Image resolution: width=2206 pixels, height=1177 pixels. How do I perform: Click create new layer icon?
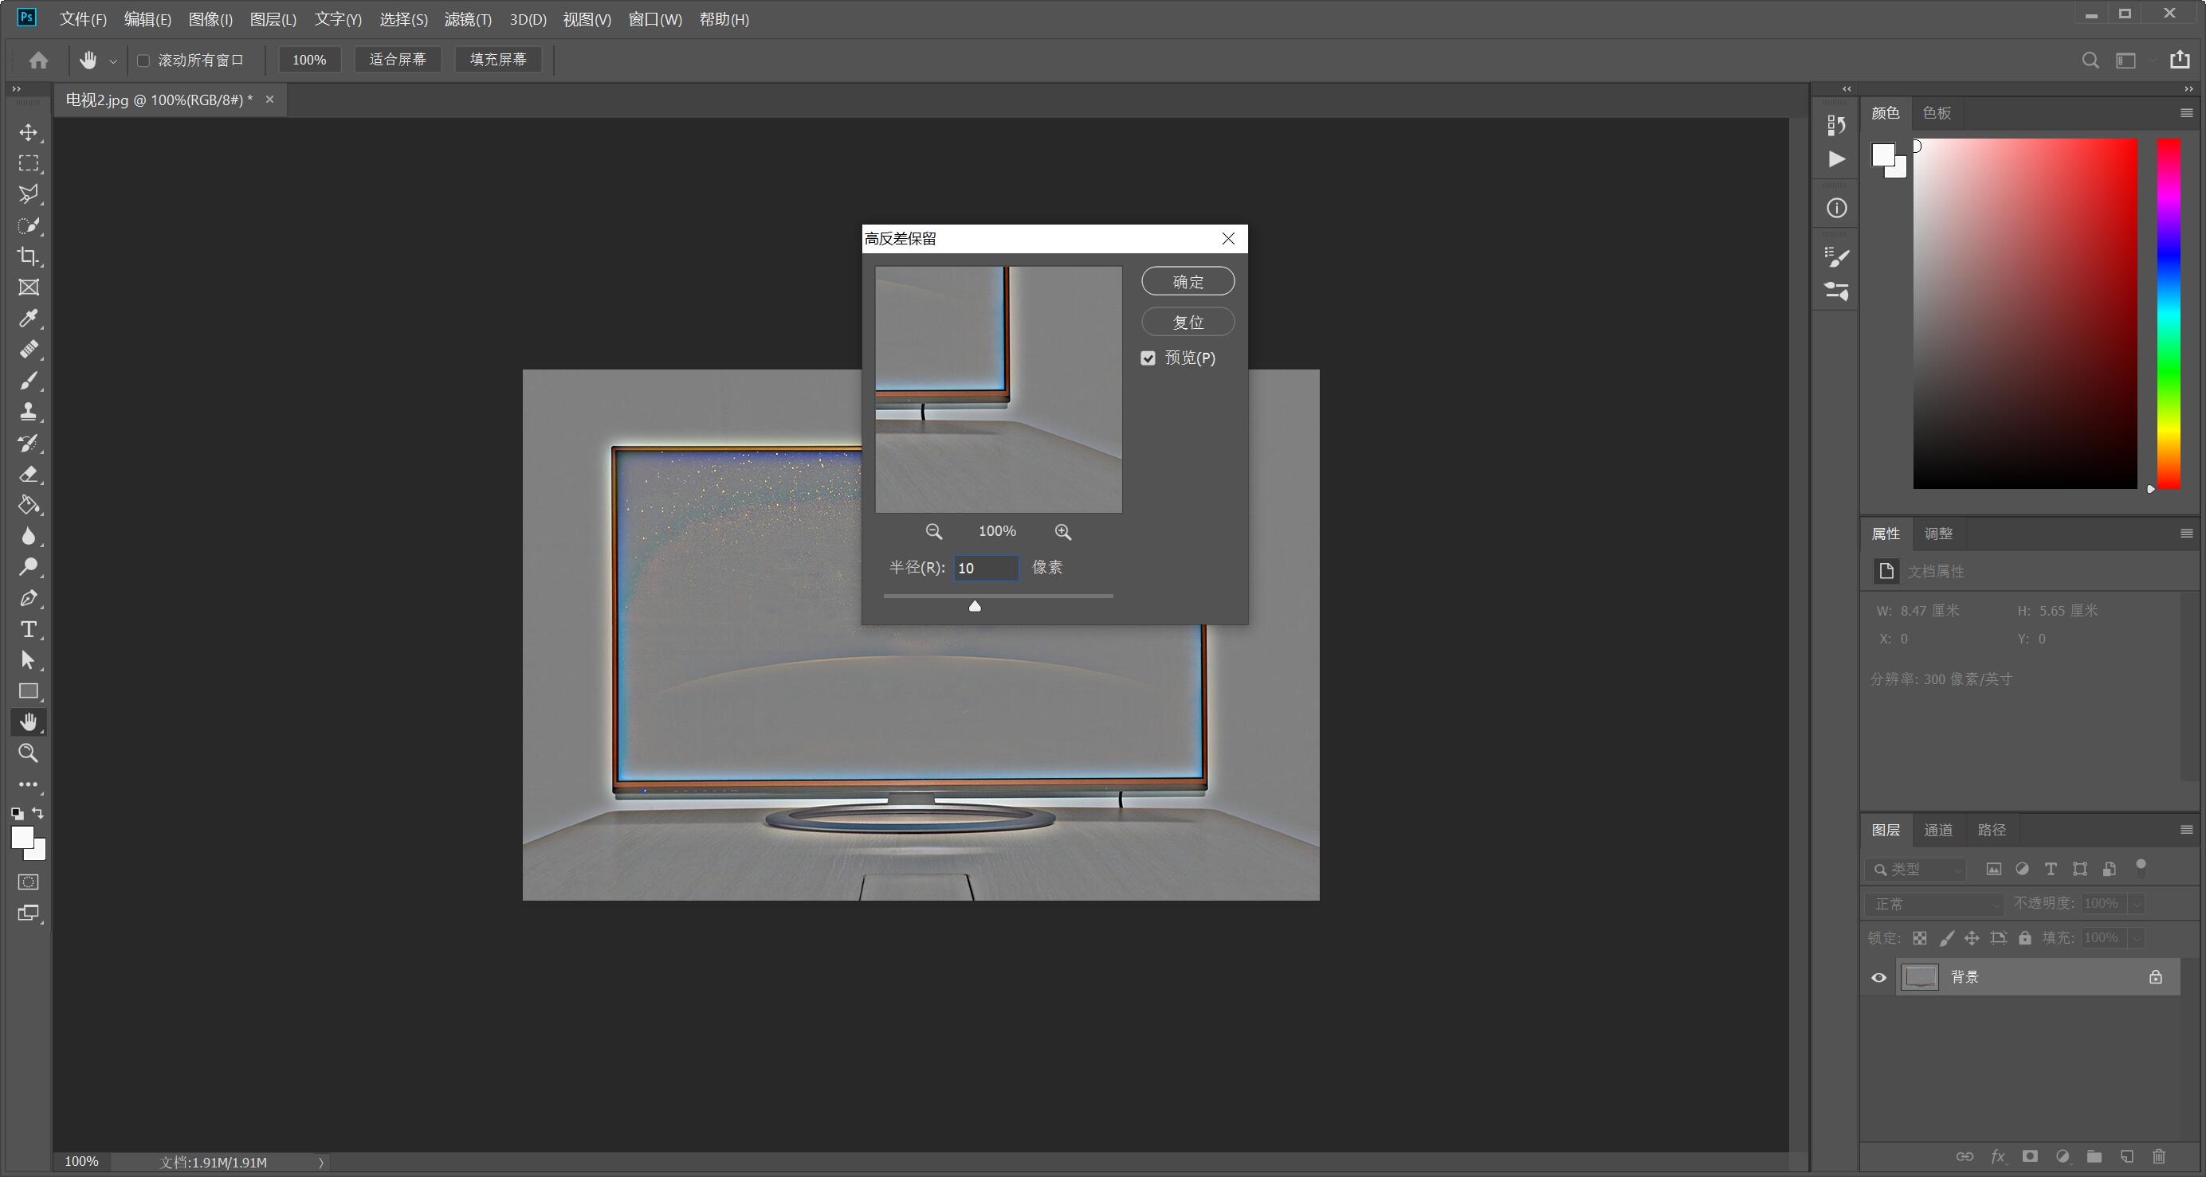2127,1156
